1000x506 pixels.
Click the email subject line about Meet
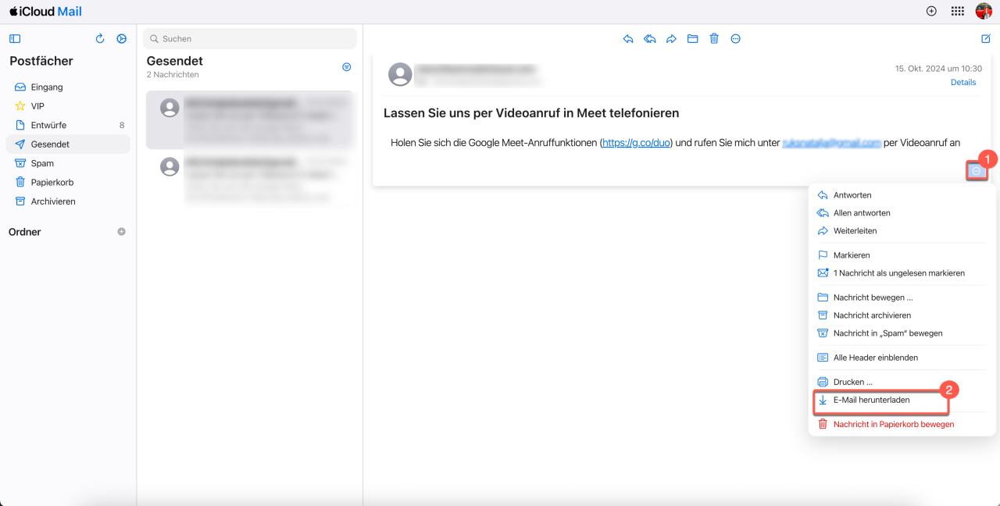531,113
